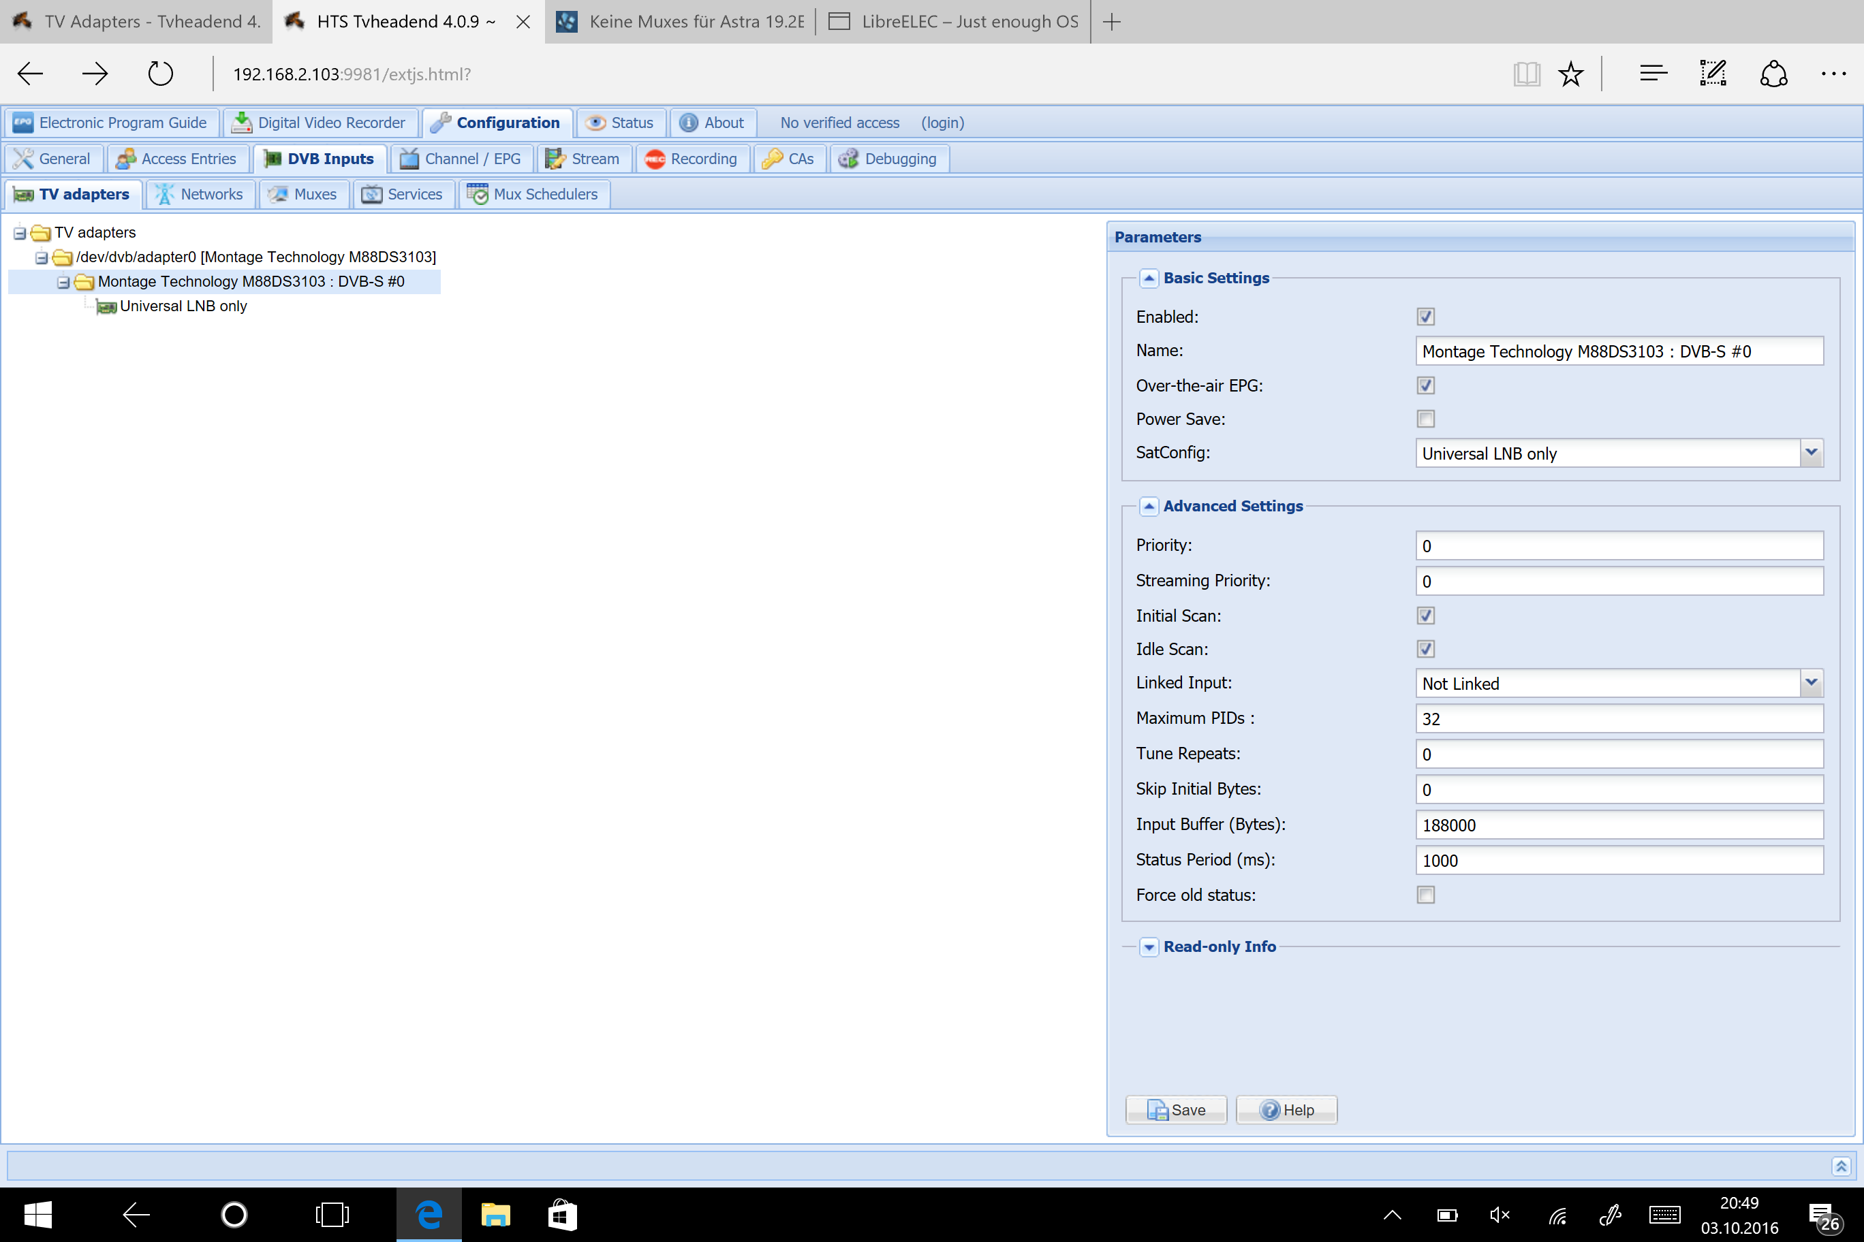
Task: Collapse the TV adapters root node
Action: [x=20, y=233]
